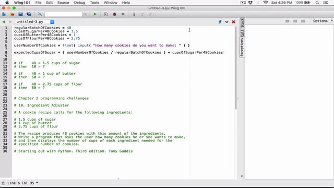The height and width of the screenshot is (188, 334).
Task: Click the Wi-Fi status icon
Action: [x=266, y=3]
